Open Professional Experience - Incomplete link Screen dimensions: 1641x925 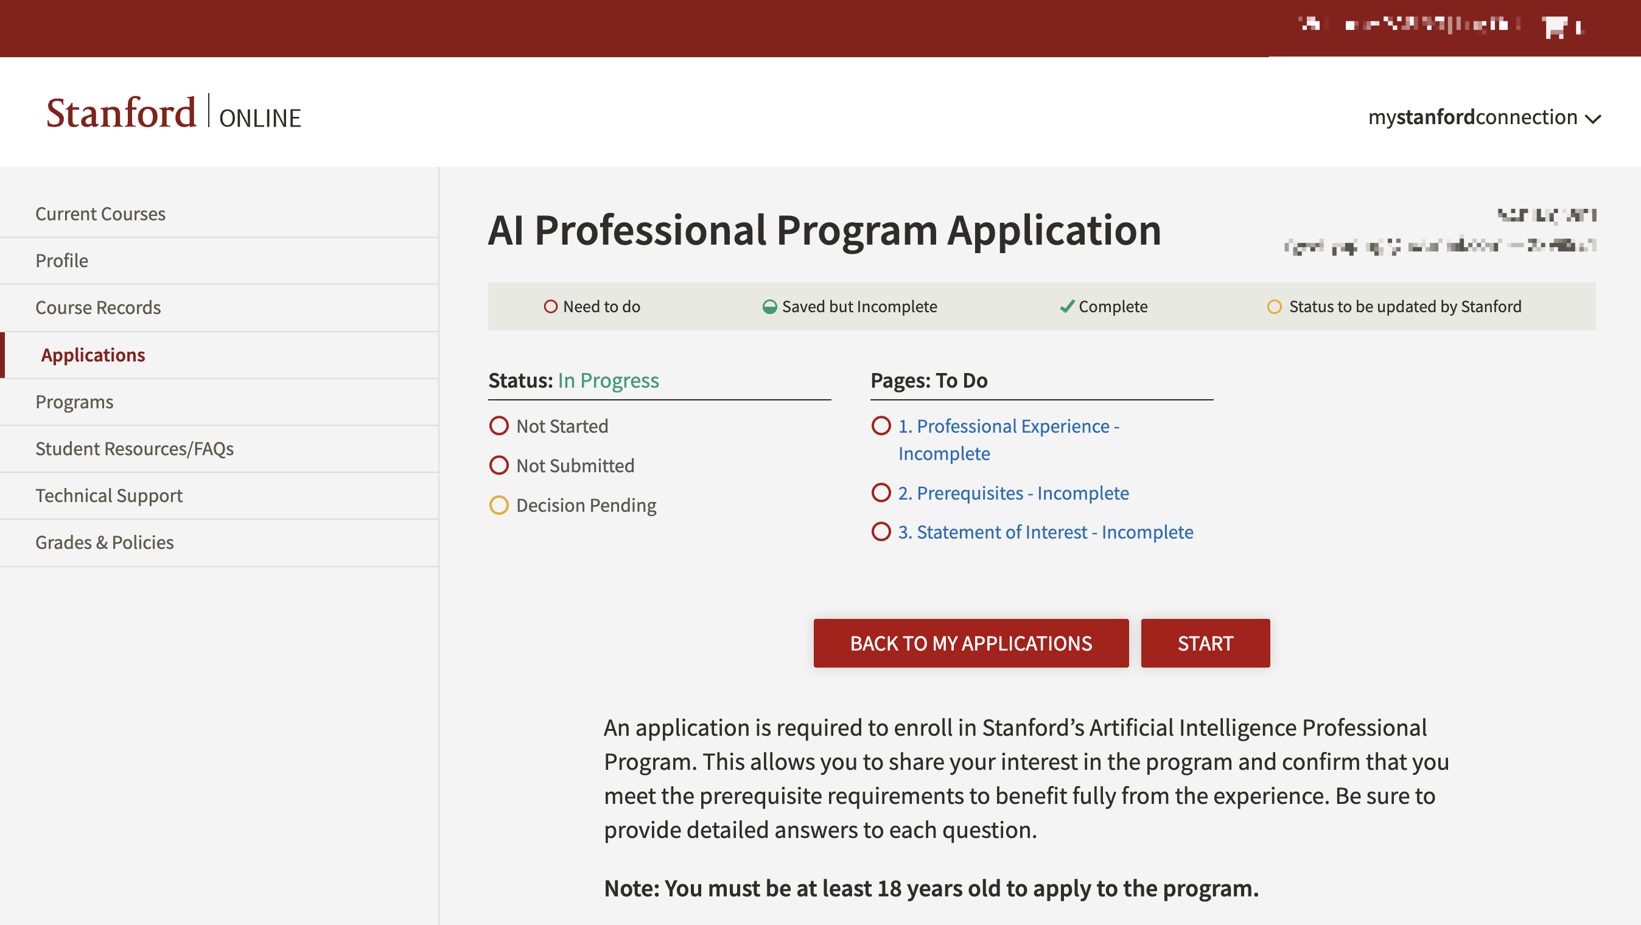pyautogui.click(x=1009, y=439)
